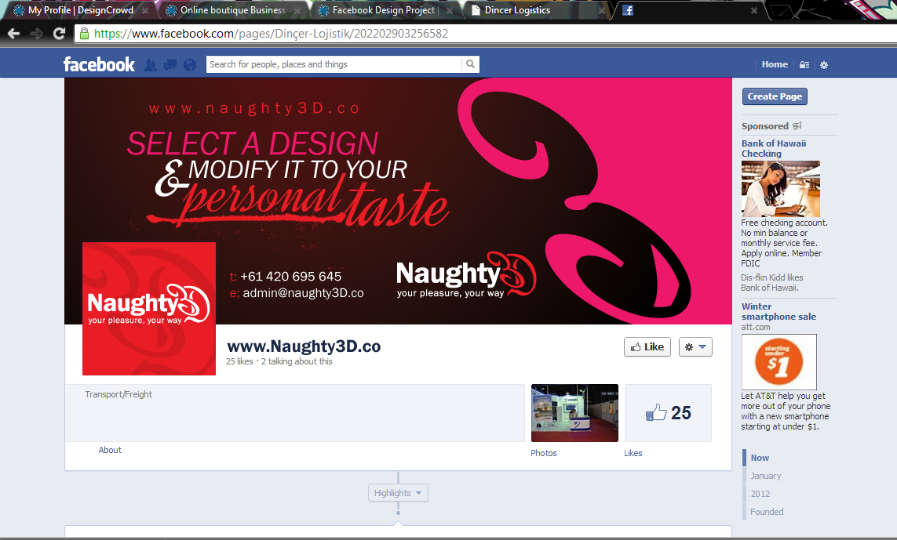Close the Dincer Logistics tab
This screenshot has width=897, height=540.
(602, 10)
